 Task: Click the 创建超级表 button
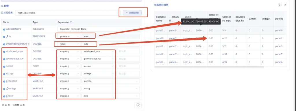[x=132, y=13]
